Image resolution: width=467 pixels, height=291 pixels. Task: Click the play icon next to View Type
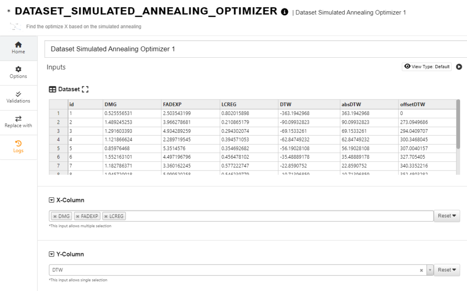459,67
